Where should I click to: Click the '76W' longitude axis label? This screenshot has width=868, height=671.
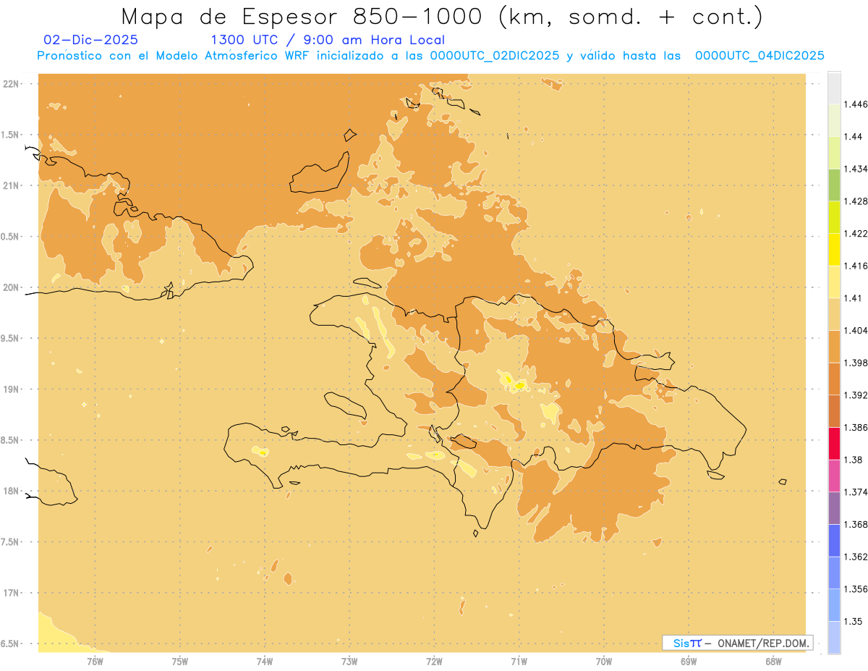[x=95, y=661]
